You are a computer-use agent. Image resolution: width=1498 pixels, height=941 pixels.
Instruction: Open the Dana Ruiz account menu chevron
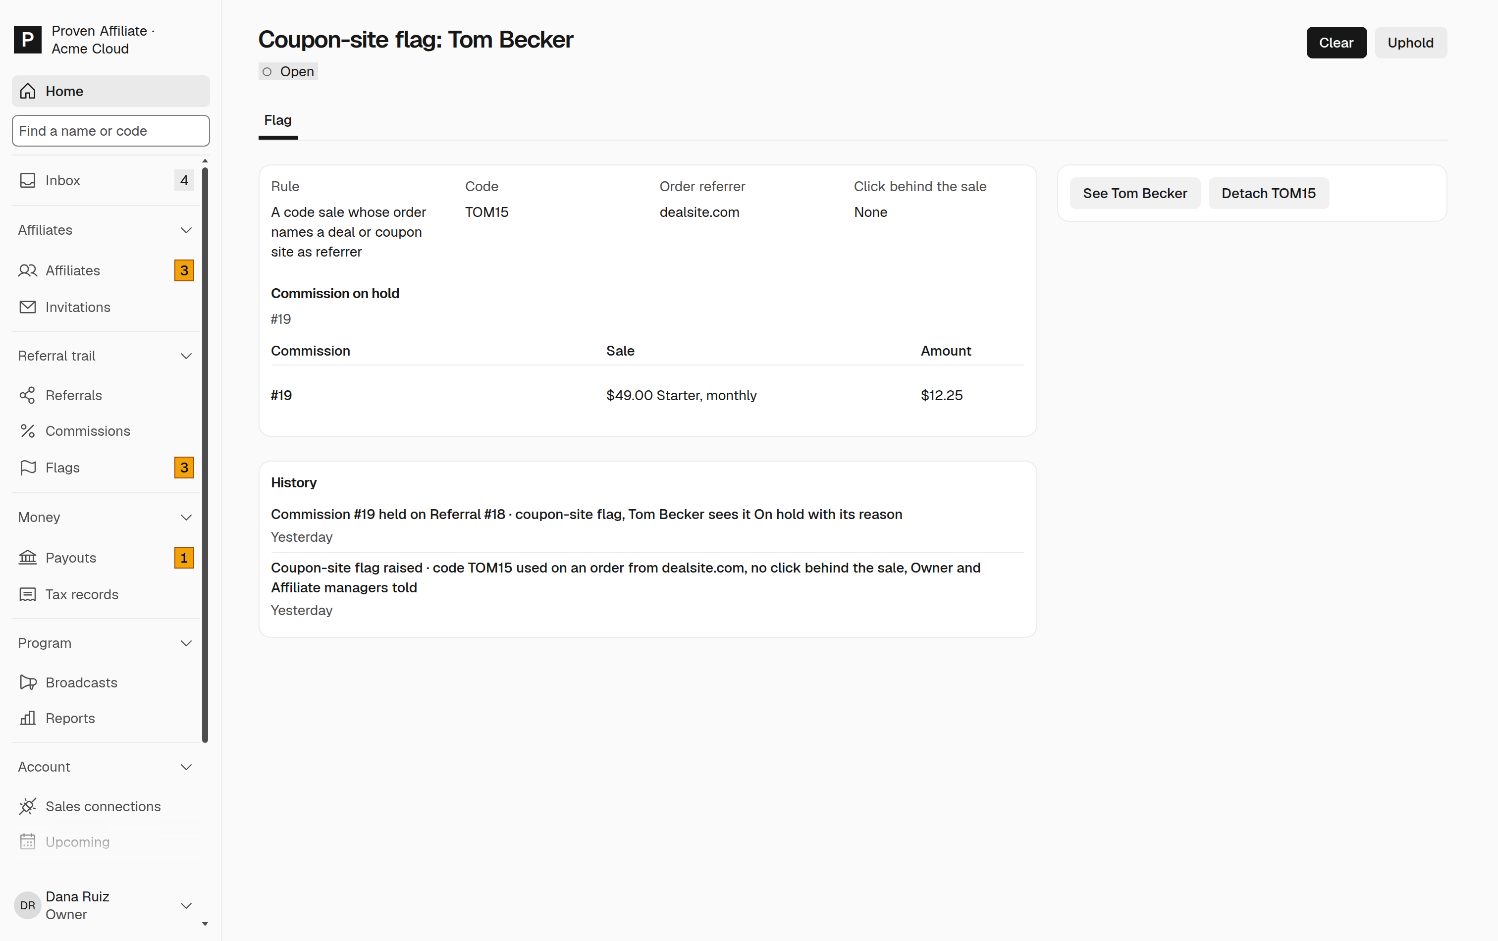[x=186, y=905]
